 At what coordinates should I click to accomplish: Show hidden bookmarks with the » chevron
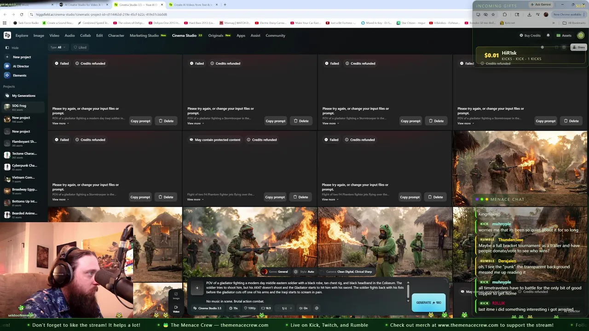tap(554, 23)
